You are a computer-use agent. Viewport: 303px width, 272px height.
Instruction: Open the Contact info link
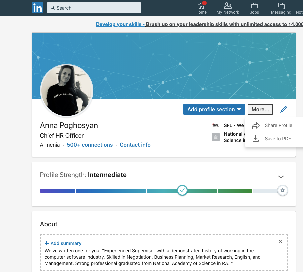tap(135, 145)
